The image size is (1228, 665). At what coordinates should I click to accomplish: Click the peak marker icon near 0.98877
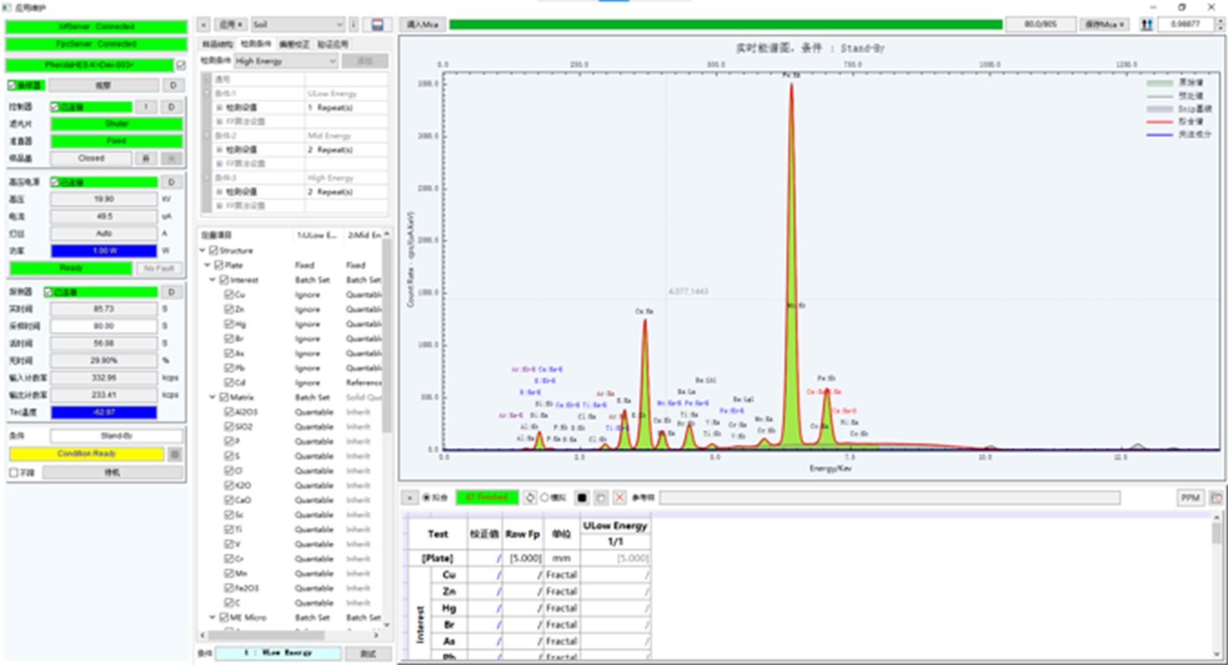(x=1147, y=24)
